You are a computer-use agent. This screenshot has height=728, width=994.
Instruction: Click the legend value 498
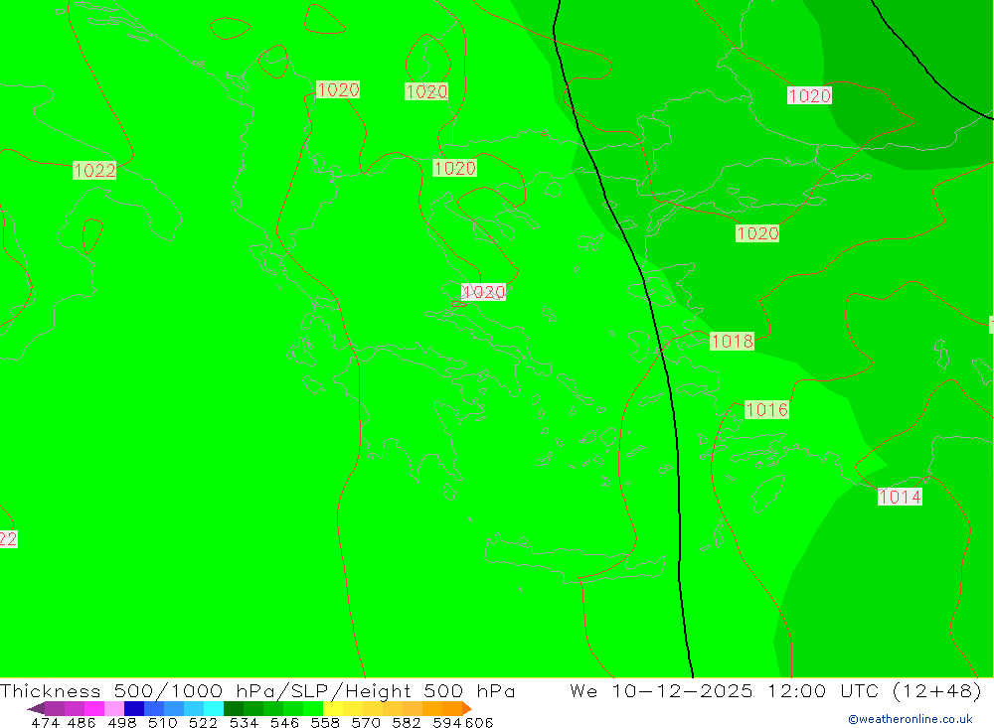coord(122,723)
